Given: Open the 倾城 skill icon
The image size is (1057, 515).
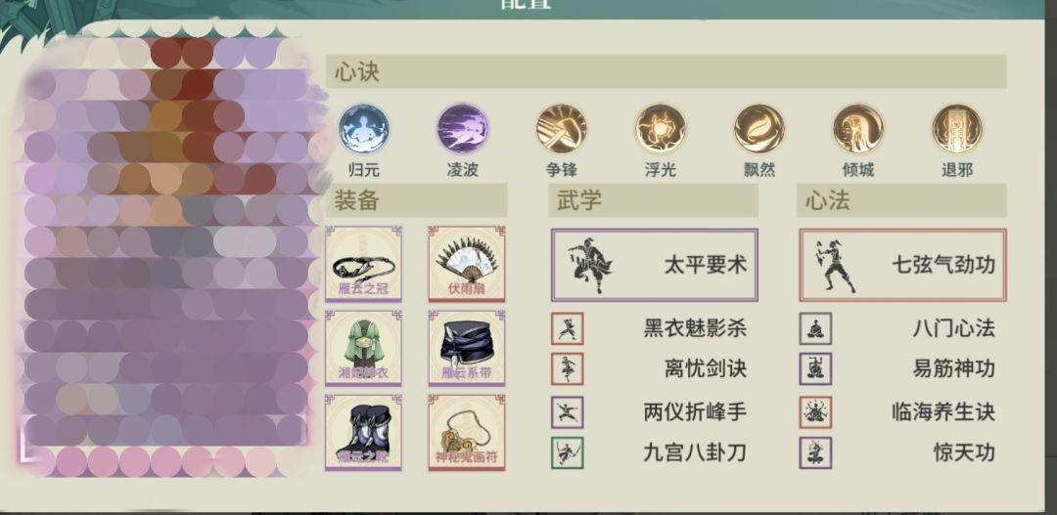Looking at the screenshot, I should [858, 129].
